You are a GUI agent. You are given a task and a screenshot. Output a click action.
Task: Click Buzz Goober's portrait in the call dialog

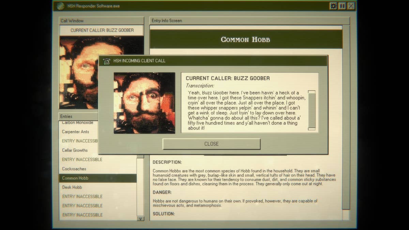(144, 103)
